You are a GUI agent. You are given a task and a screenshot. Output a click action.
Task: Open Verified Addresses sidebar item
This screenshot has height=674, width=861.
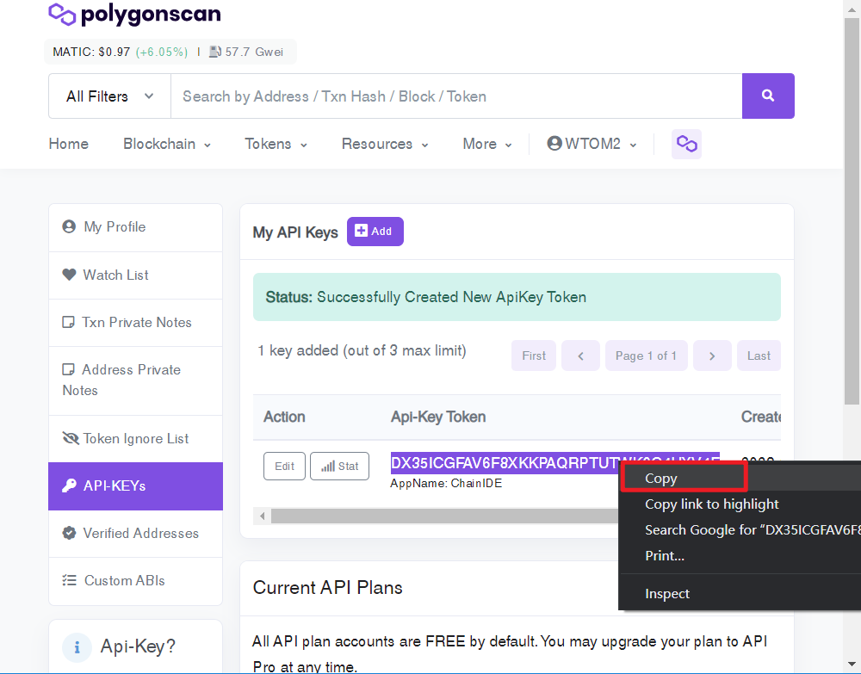136,534
